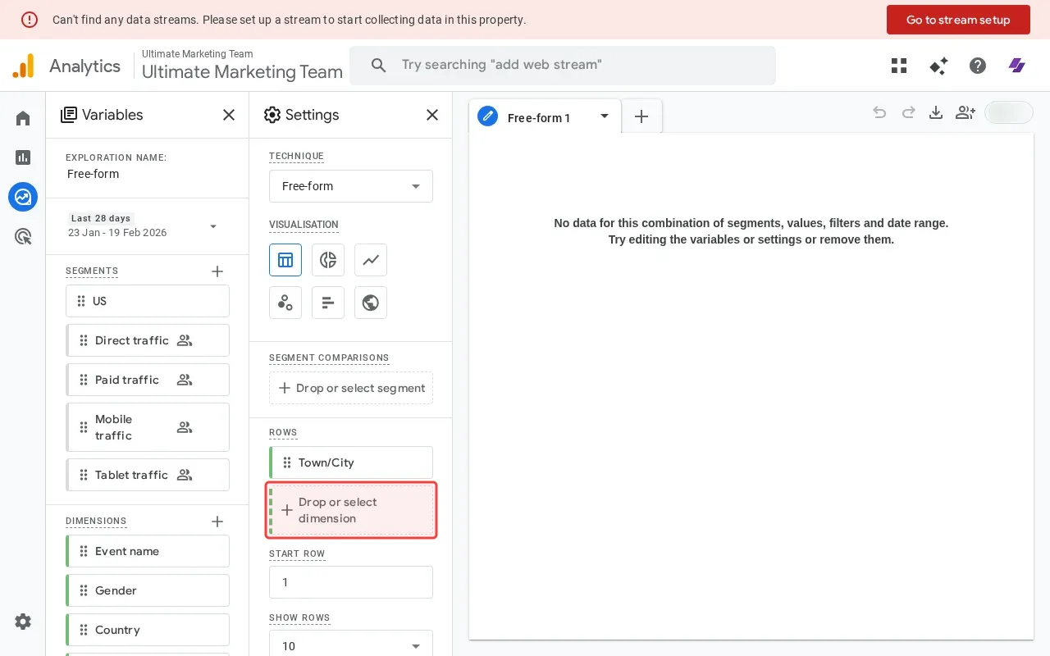Click Go to stream setup

958,20
